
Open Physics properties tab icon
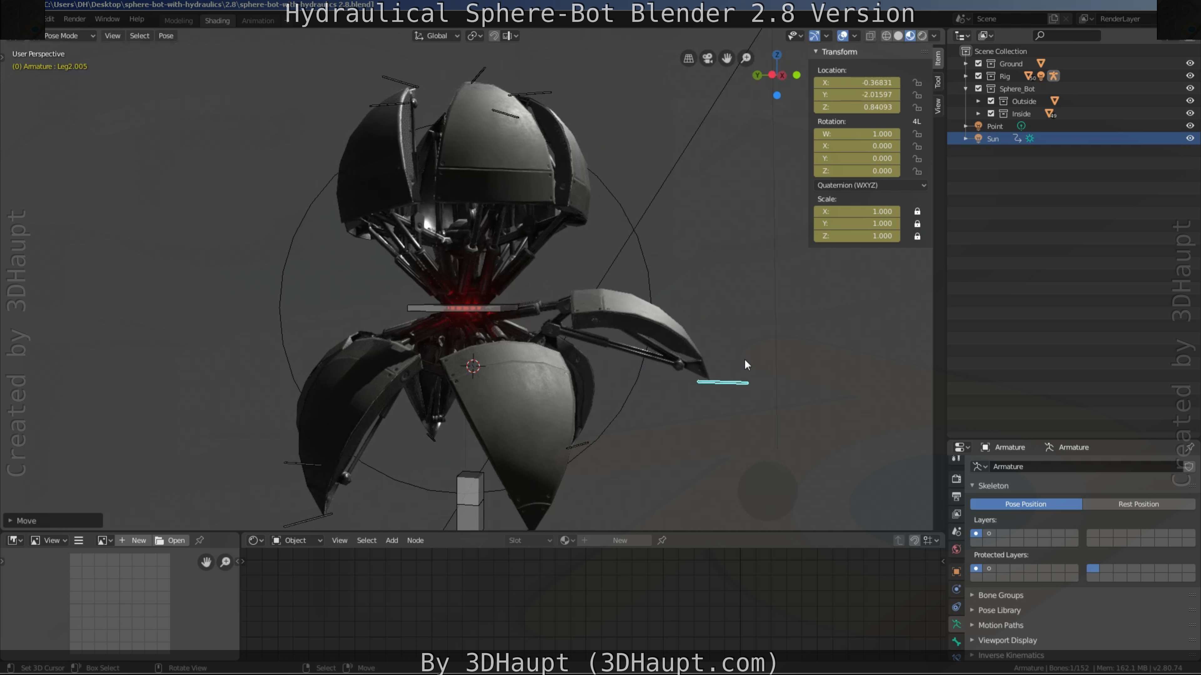(x=956, y=589)
